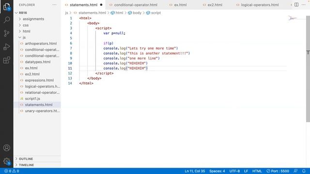Change indentation via Spaces: 4

click(x=217, y=171)
